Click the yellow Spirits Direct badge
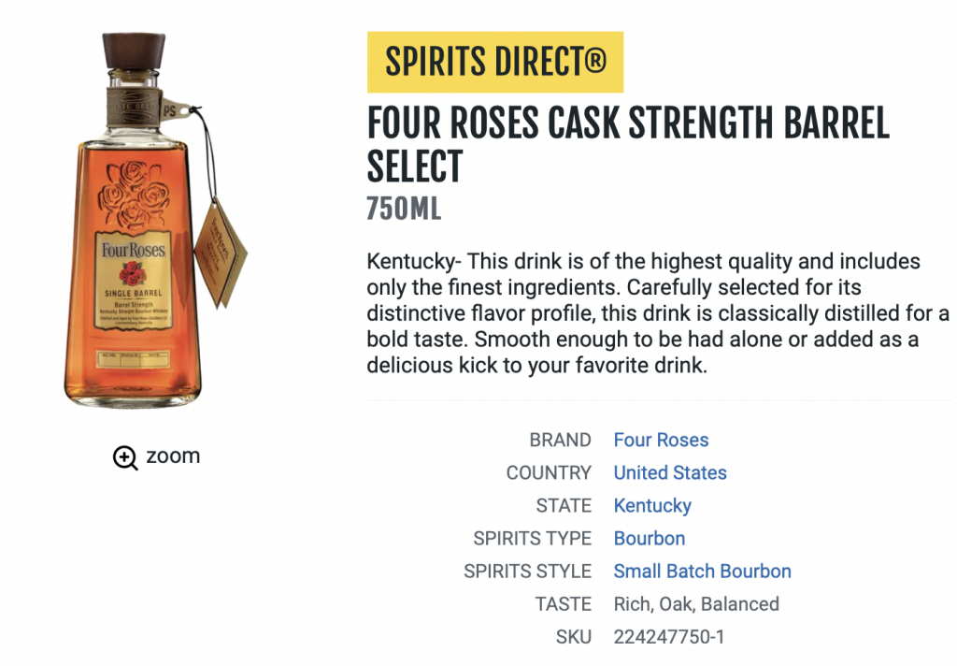 [495, 63]
